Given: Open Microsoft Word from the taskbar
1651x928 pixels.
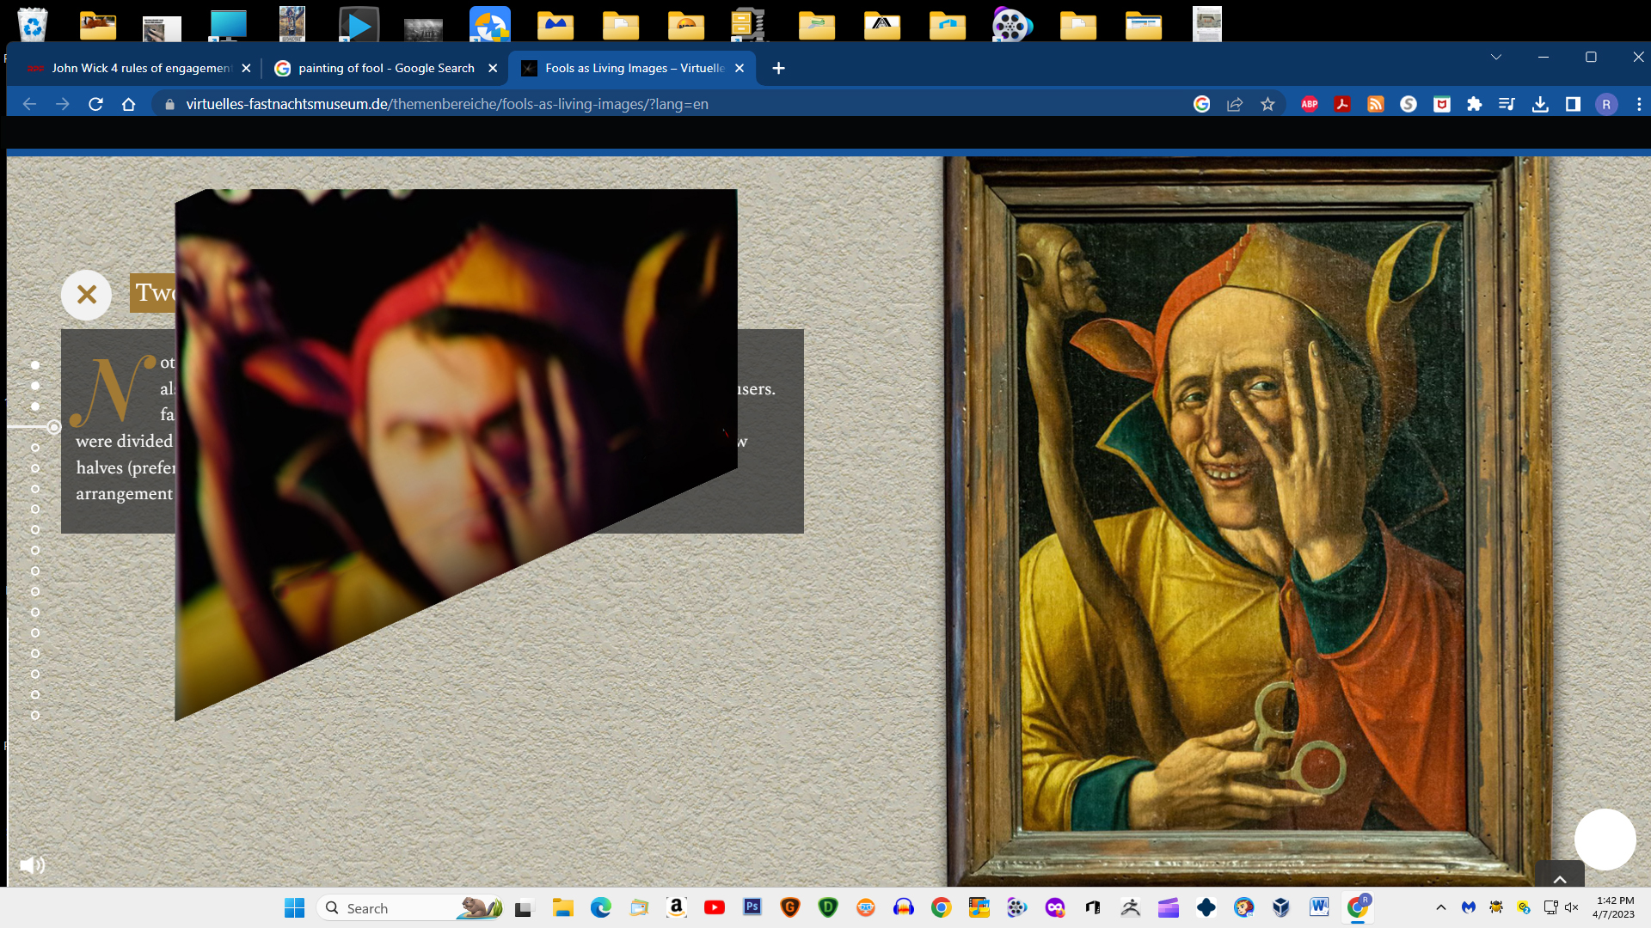Looking at the screenshot, I should point(1320,908).
